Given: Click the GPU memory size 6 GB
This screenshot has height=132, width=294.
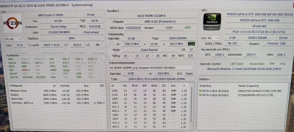Looking at the screenshot, I should (x=232, y=38).
